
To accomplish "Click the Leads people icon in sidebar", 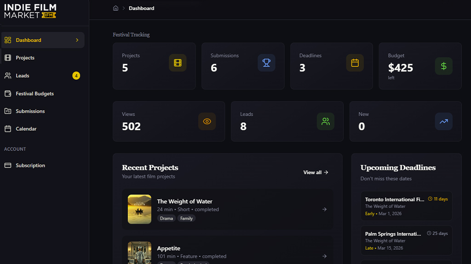I will pyautogui.click(x=8, y=76).
